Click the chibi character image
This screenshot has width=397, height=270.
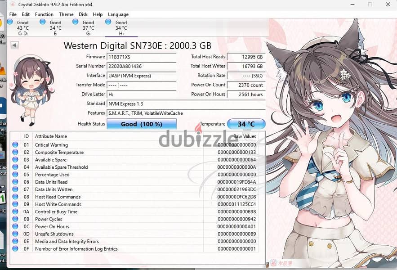pyautogui.click(x=31, y=90)
